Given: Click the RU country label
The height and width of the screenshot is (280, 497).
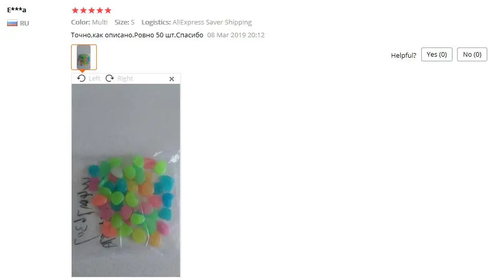Looking at the screenshot, I should pyautogui.click(x=25, y=23).
